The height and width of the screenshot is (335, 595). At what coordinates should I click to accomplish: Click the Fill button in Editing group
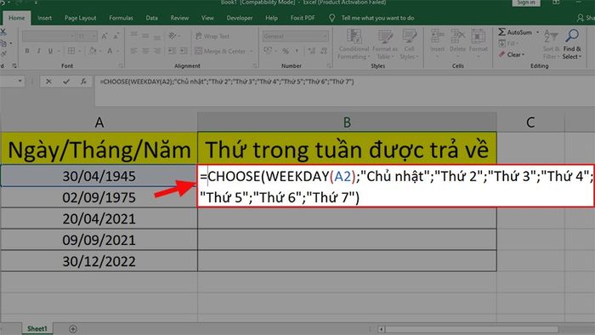507,43
